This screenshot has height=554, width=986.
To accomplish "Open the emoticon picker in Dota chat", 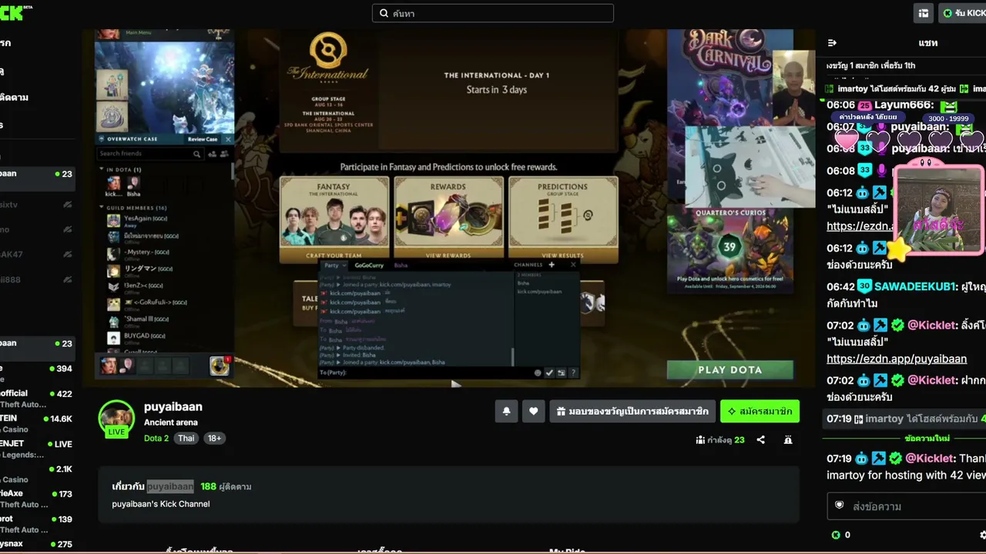I will [x=538, y=372].
